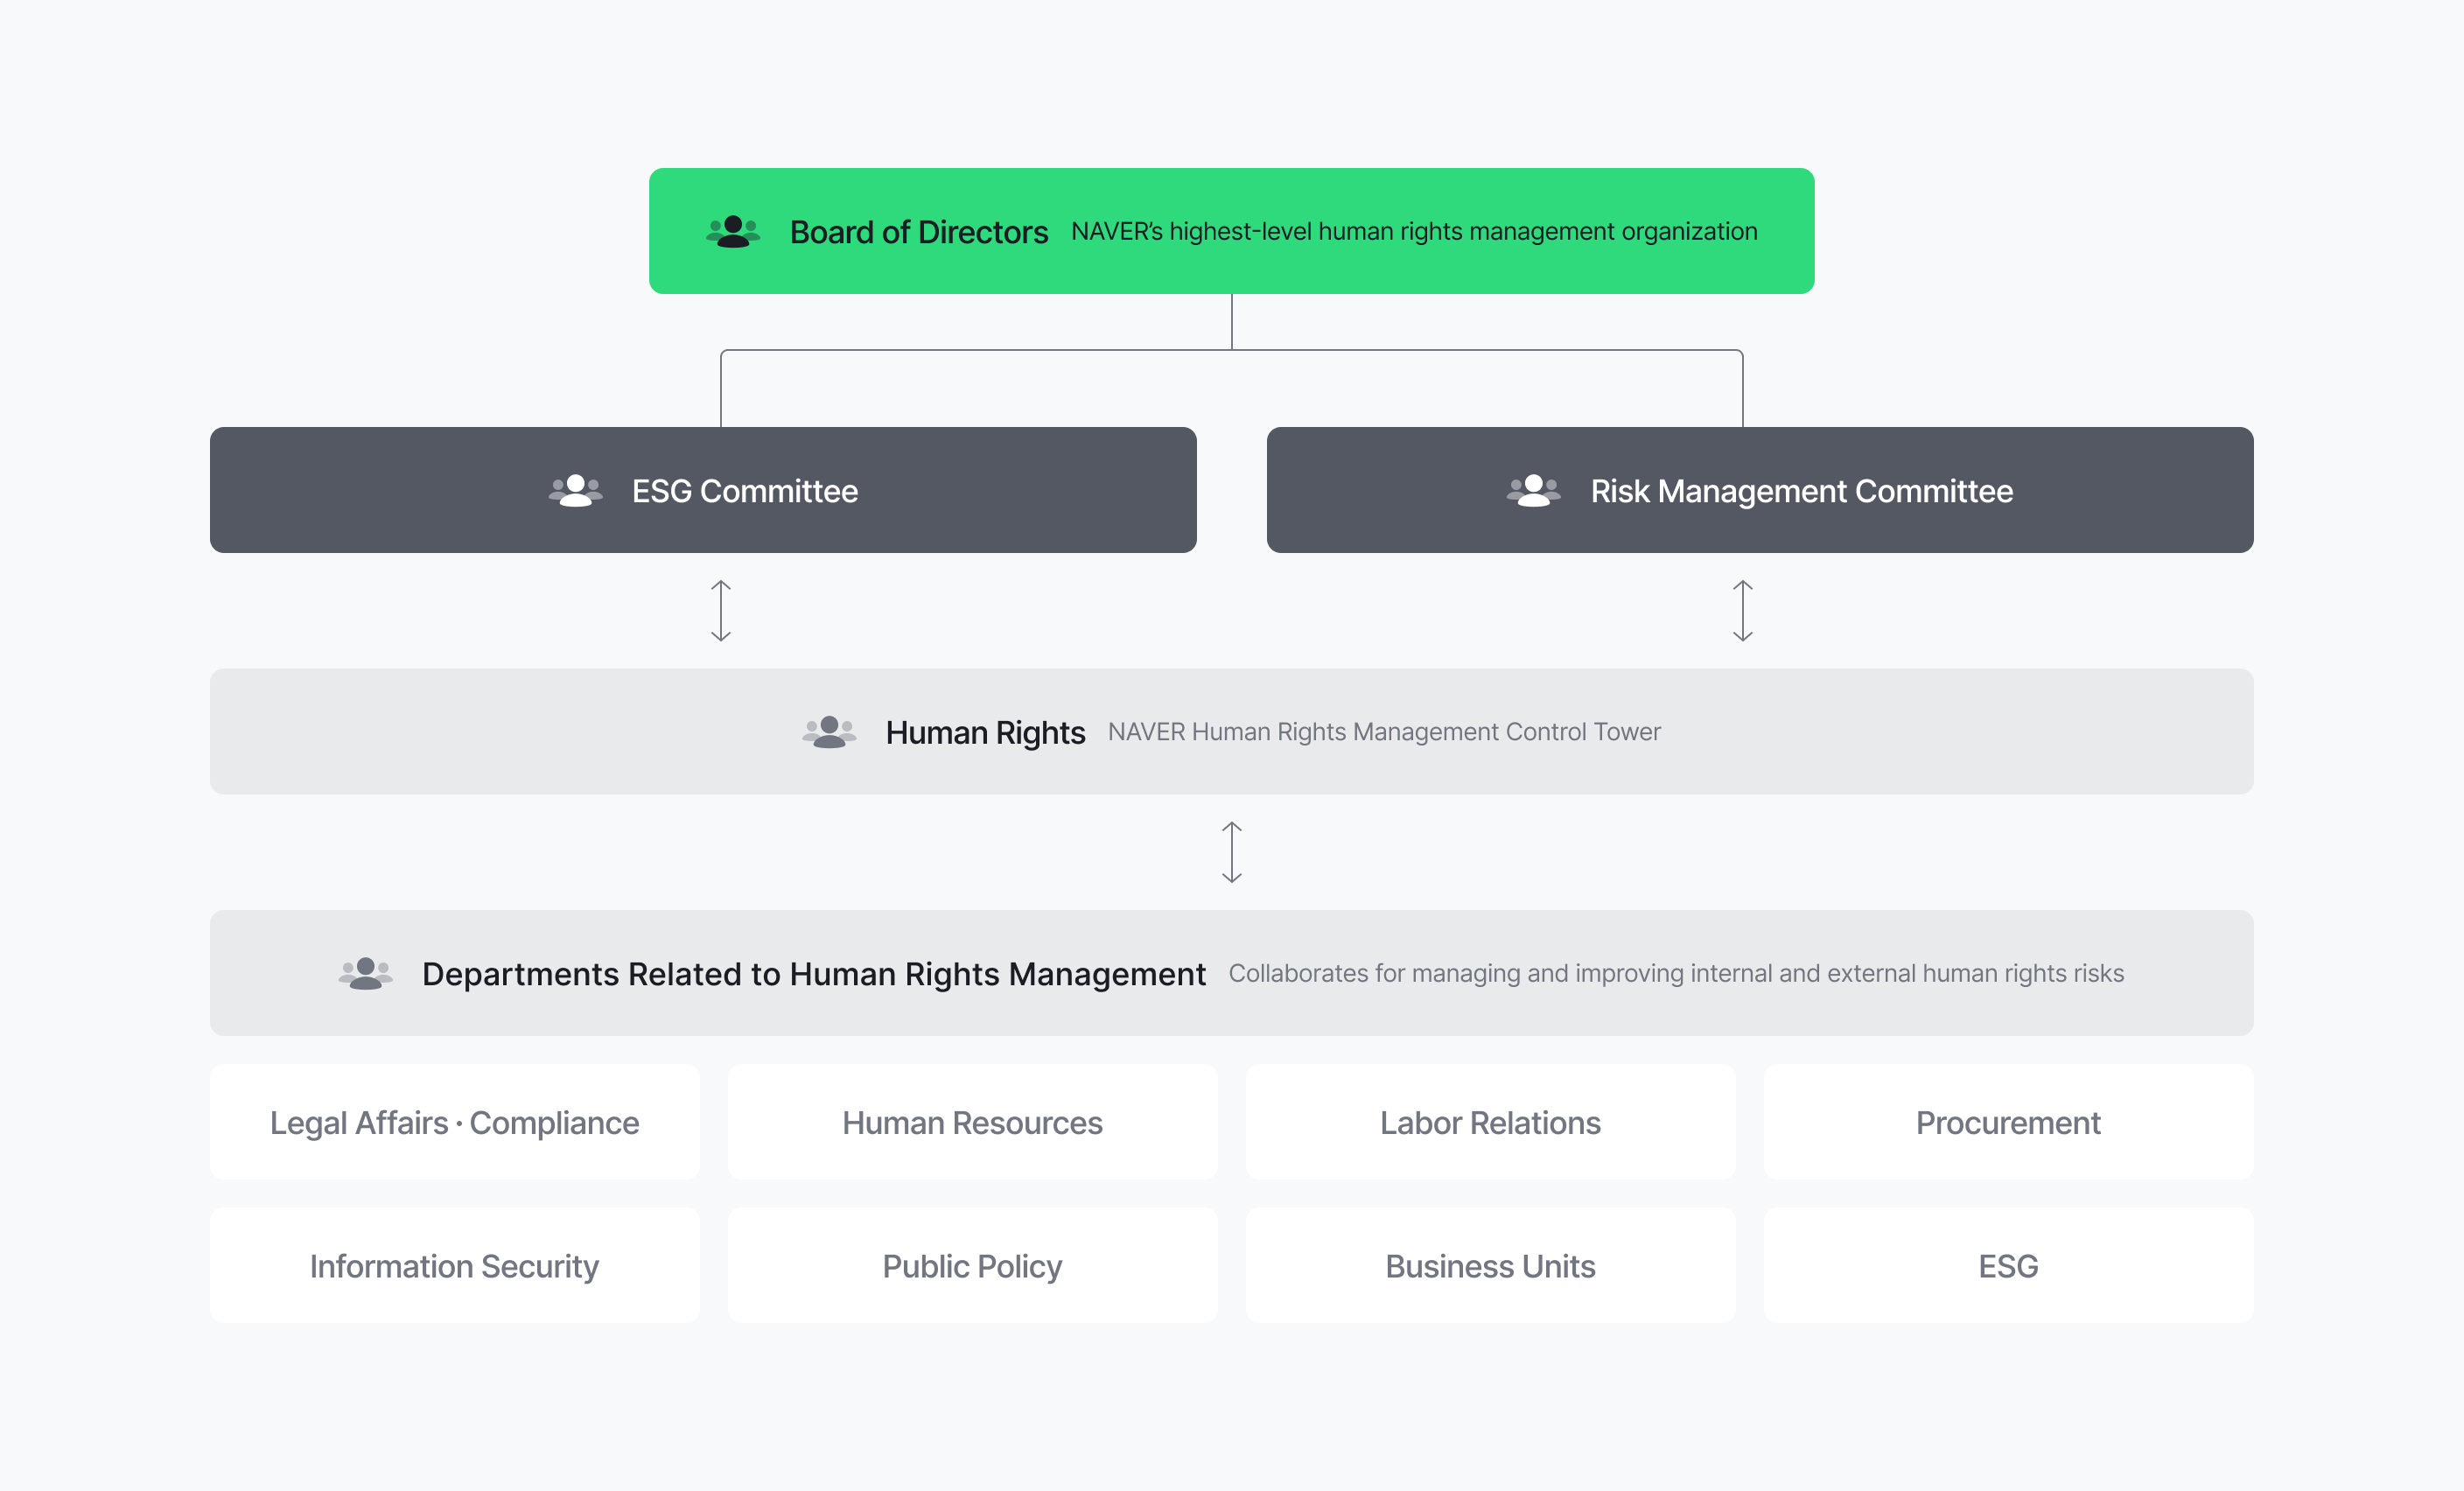Select the Information Security tile
The height and width of the screenshot is (1491, 2464).
[x=454, y=1265]
